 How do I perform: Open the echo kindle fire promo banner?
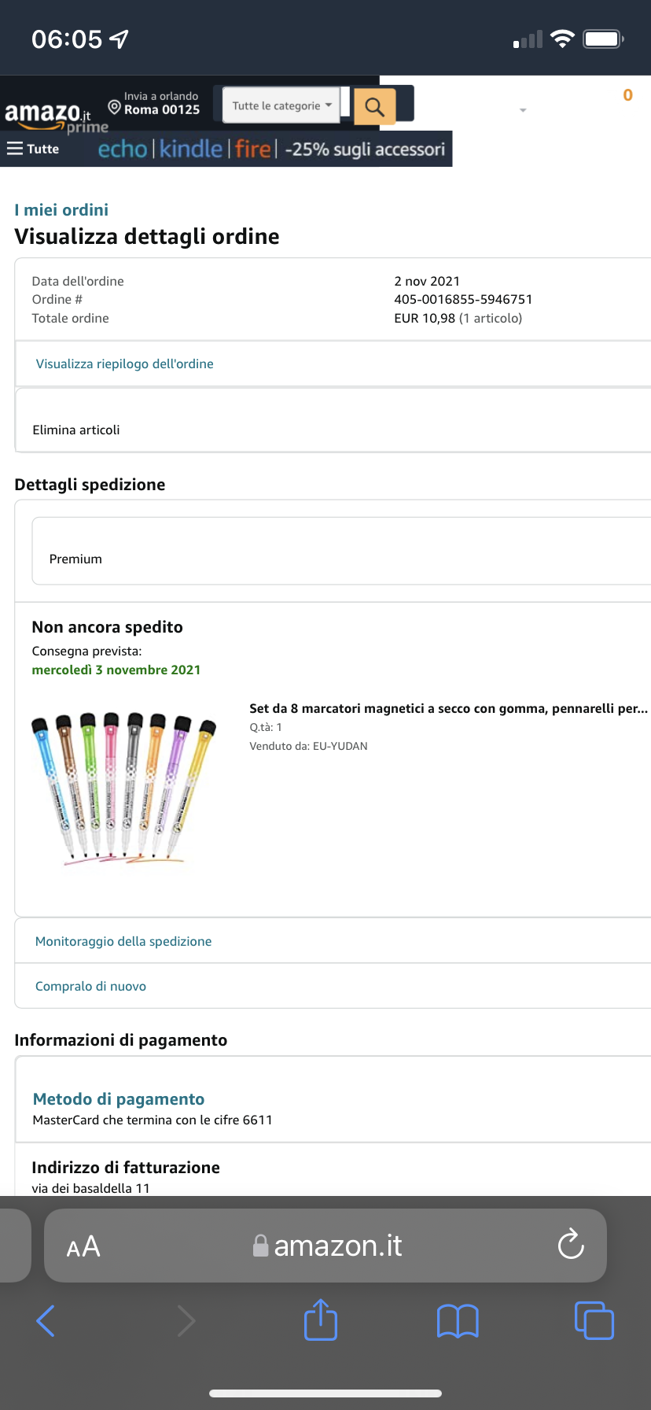271,149
